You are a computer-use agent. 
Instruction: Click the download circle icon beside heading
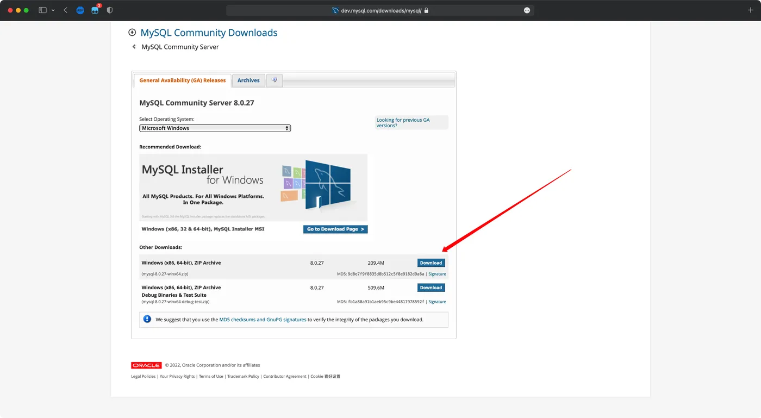[x=132, y=33]
